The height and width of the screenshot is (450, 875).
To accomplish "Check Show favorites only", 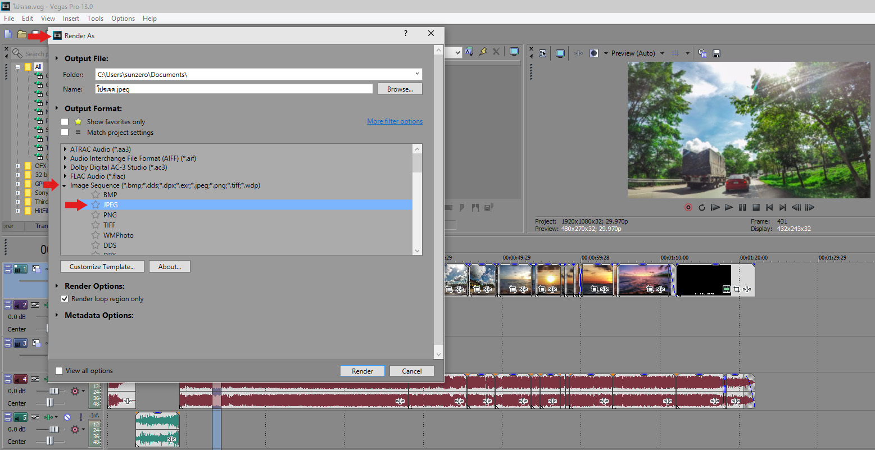I will pyautogui.click(x=65, y=122).
